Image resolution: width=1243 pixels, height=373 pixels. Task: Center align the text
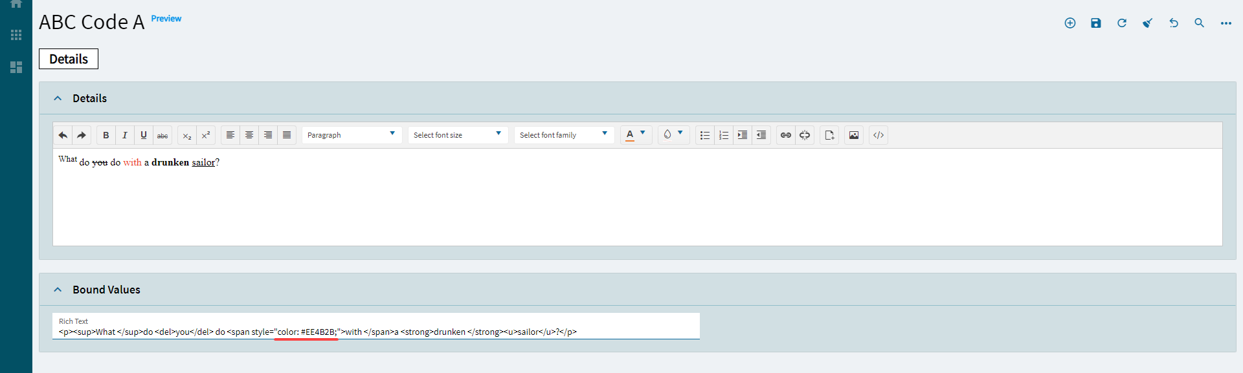click(249, 135)
